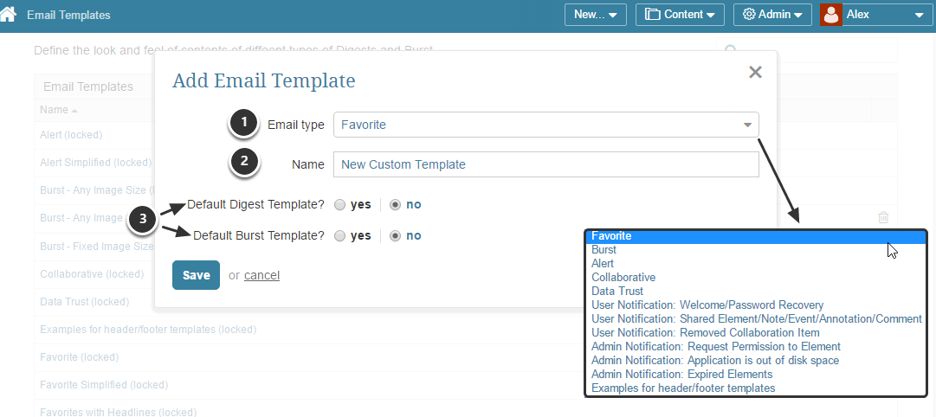
Task: Click the trash delete icon in list
Action: 883,217
